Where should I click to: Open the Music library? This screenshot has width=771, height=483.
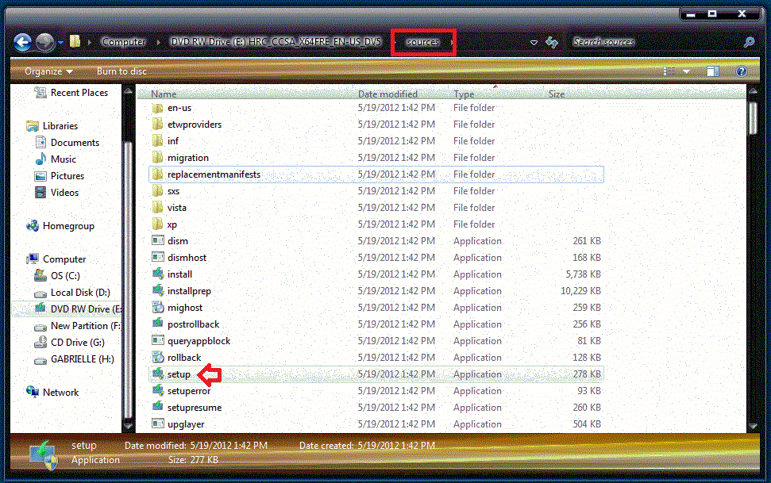point(56,159)
